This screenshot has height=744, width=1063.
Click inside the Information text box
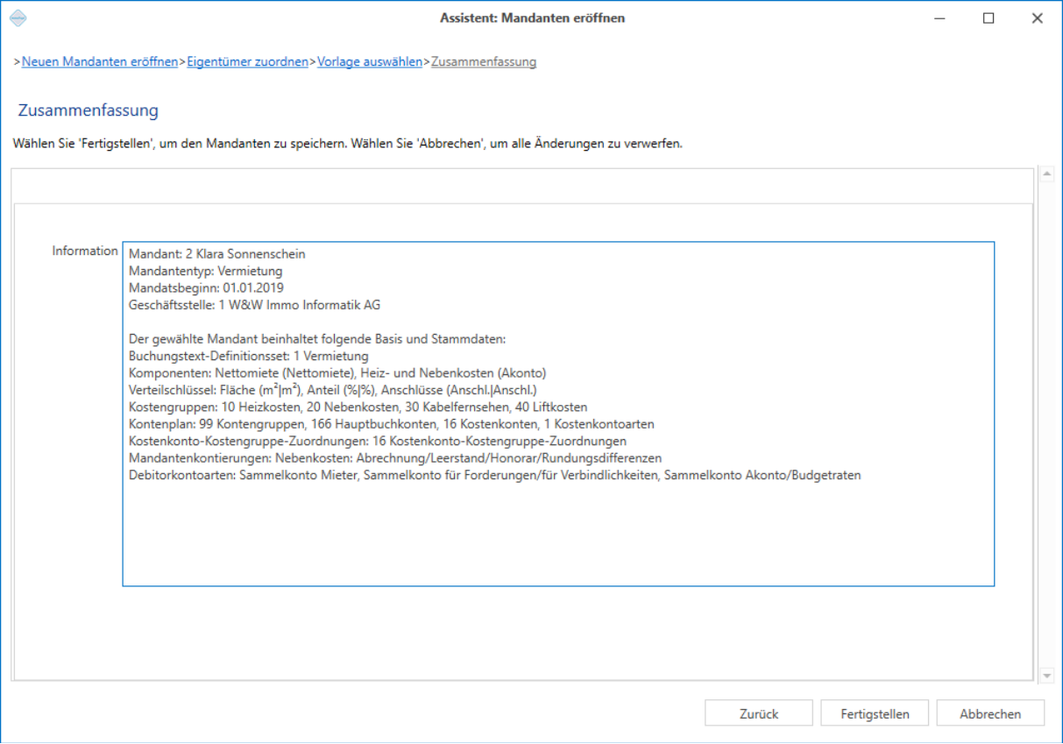tap(558, 414)
